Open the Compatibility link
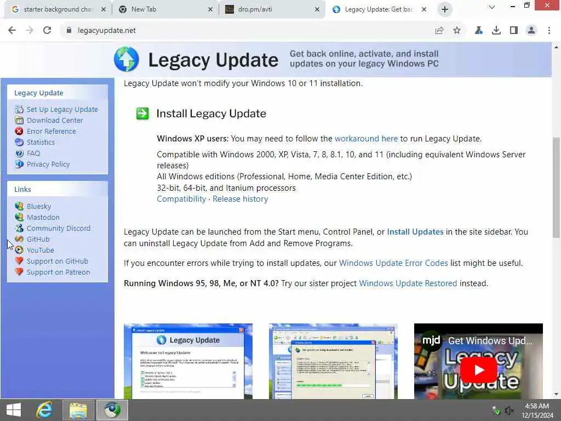The width and height of the screenshot is (561, 421). 181,199
